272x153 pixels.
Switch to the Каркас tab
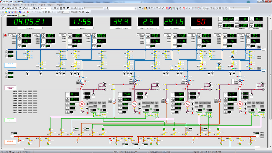23,15
